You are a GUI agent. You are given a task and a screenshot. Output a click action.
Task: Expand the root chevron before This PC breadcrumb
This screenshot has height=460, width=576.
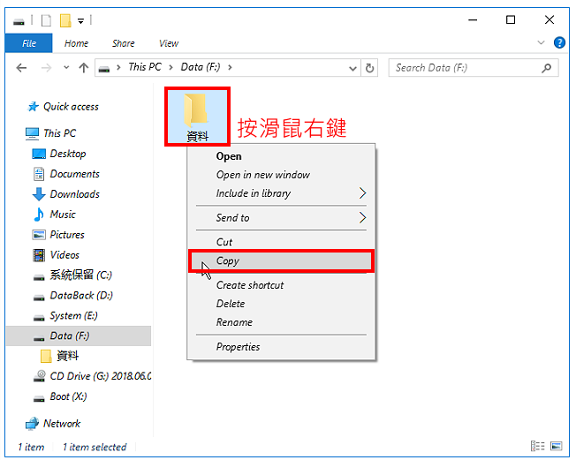click(x=118, y=68)
